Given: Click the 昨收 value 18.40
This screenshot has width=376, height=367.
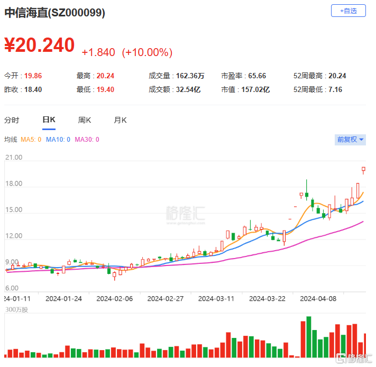Looking at the screenshot, I should point(33,90).
